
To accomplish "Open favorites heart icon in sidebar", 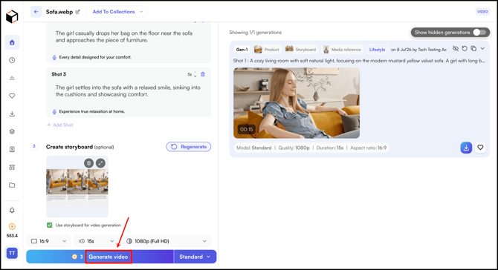I will pyautogui.click(x=12, y=96).
